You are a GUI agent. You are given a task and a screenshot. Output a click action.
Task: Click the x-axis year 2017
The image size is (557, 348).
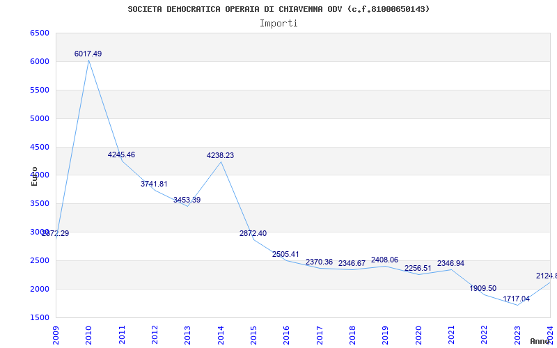tap(320, 335)
